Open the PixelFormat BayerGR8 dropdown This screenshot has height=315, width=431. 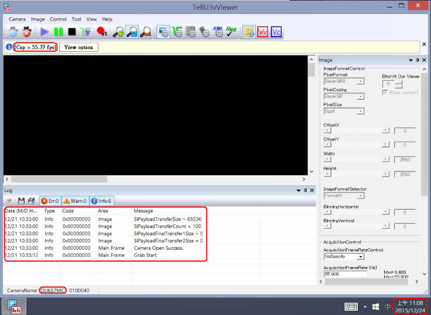pyautogui.click(x=360, y=81)
